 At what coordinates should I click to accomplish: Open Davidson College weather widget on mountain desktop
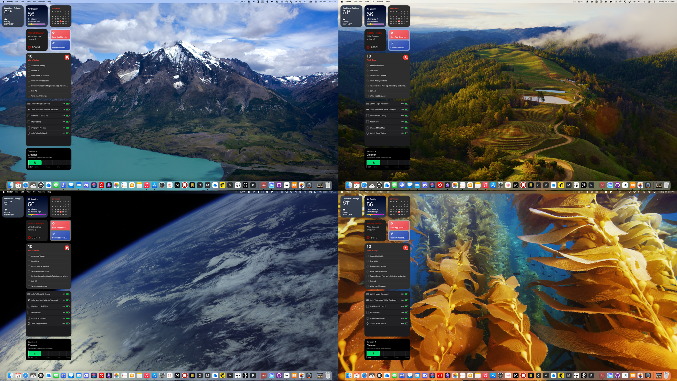click(13, 16)
